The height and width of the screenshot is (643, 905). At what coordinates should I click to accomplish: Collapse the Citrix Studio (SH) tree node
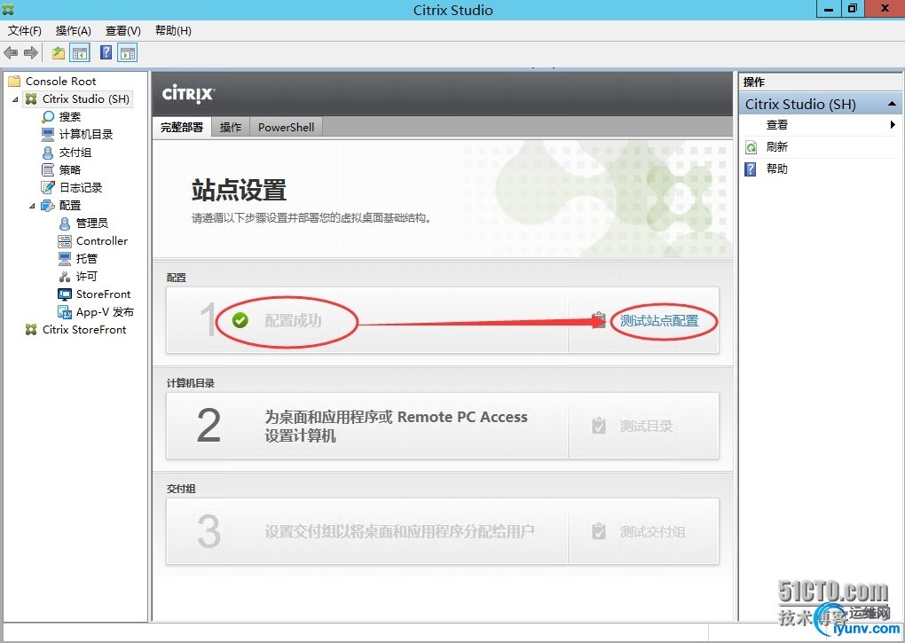[15, 99]
